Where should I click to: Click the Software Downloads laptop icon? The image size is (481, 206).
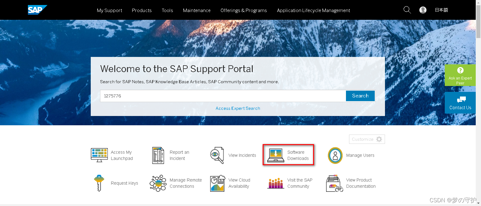(x=276, y=156)
